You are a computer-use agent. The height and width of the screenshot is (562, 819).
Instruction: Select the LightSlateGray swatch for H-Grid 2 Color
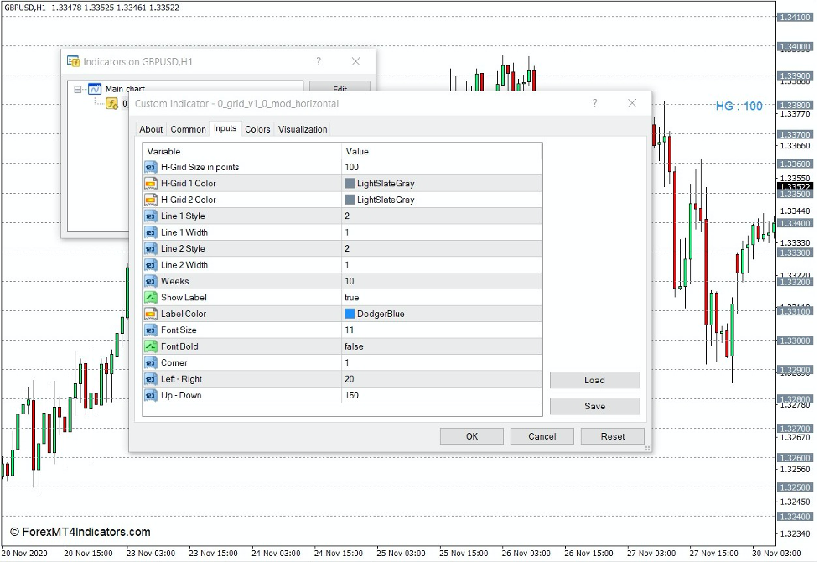(350, 199)
